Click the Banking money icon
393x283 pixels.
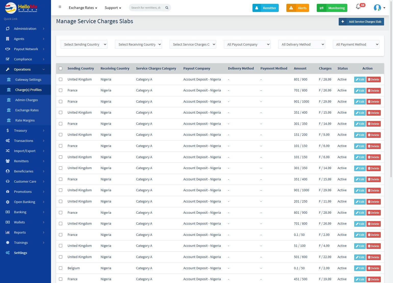(x=8, y=212)
